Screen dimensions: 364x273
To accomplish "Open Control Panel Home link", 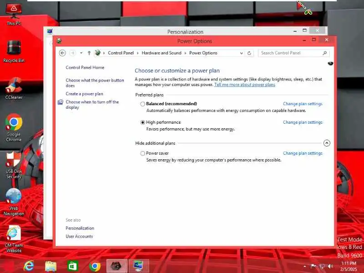I will (x=85, y=67).
